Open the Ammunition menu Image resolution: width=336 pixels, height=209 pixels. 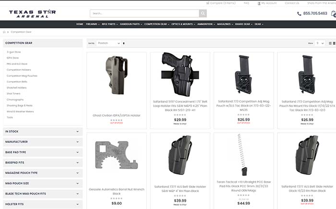[206, 24]
